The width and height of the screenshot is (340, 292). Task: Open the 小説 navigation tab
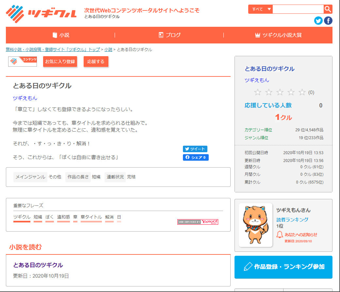point(61,35)
